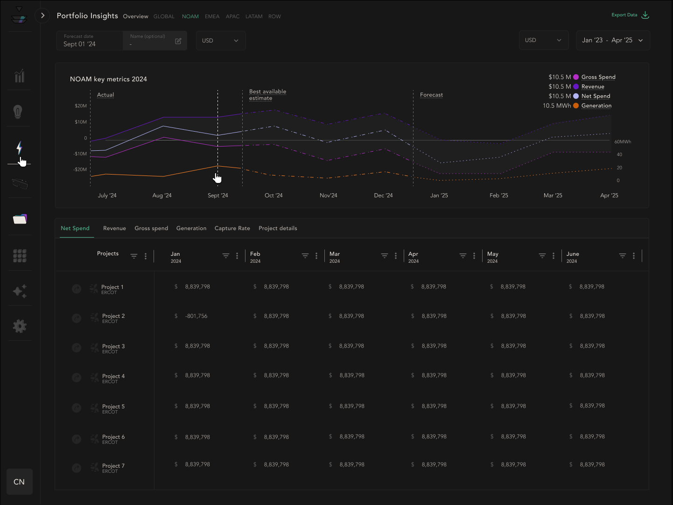Click the -801,756 cell for Project 2
This screenshot has width=673, height=505.
(196, 316)
